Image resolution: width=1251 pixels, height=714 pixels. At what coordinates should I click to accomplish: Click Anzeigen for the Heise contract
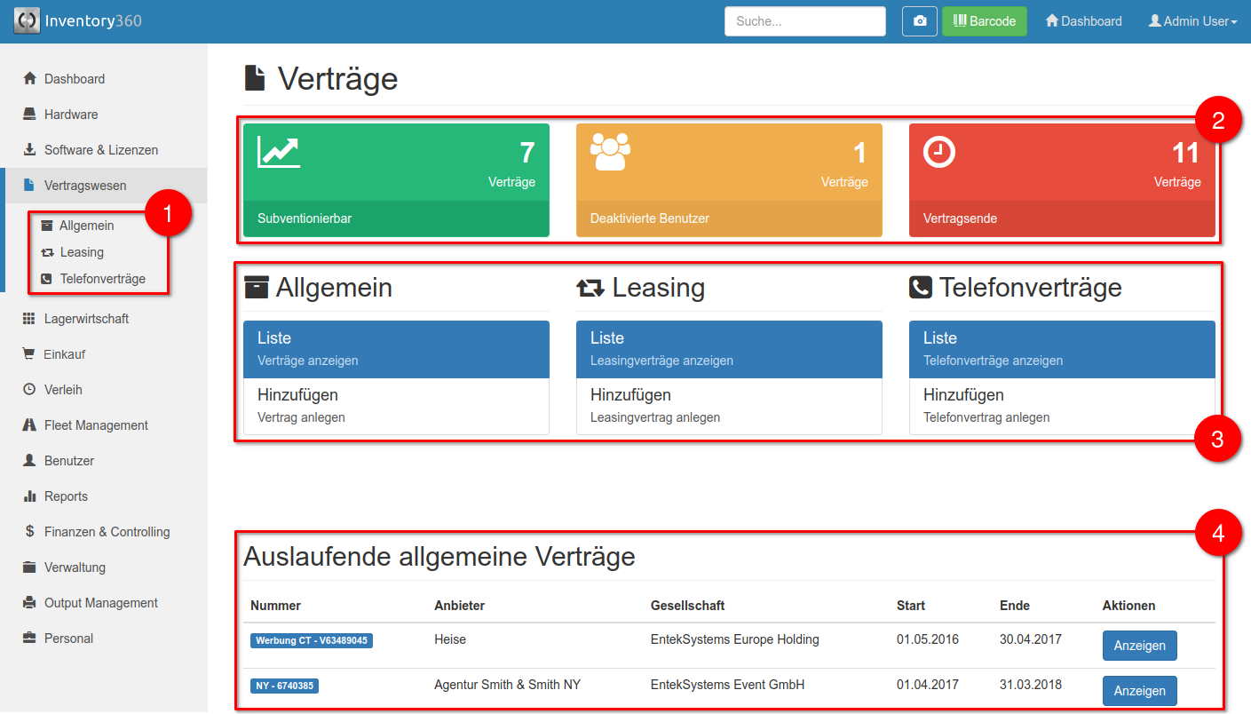tap(1139, 646)
